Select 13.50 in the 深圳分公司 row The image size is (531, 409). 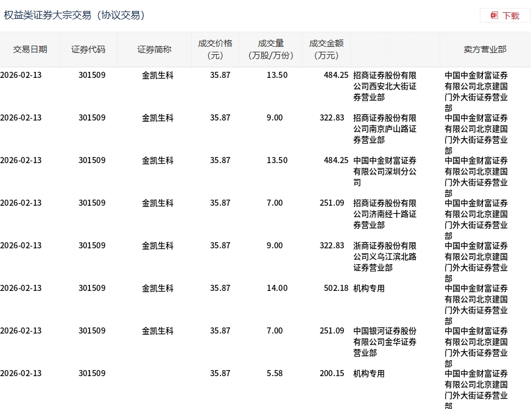[x=277, y=160]
